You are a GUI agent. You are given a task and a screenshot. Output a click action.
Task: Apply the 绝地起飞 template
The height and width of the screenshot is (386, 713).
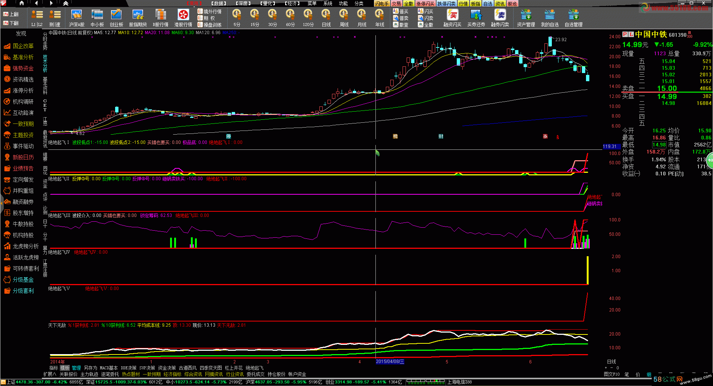(x=254, y=368)
